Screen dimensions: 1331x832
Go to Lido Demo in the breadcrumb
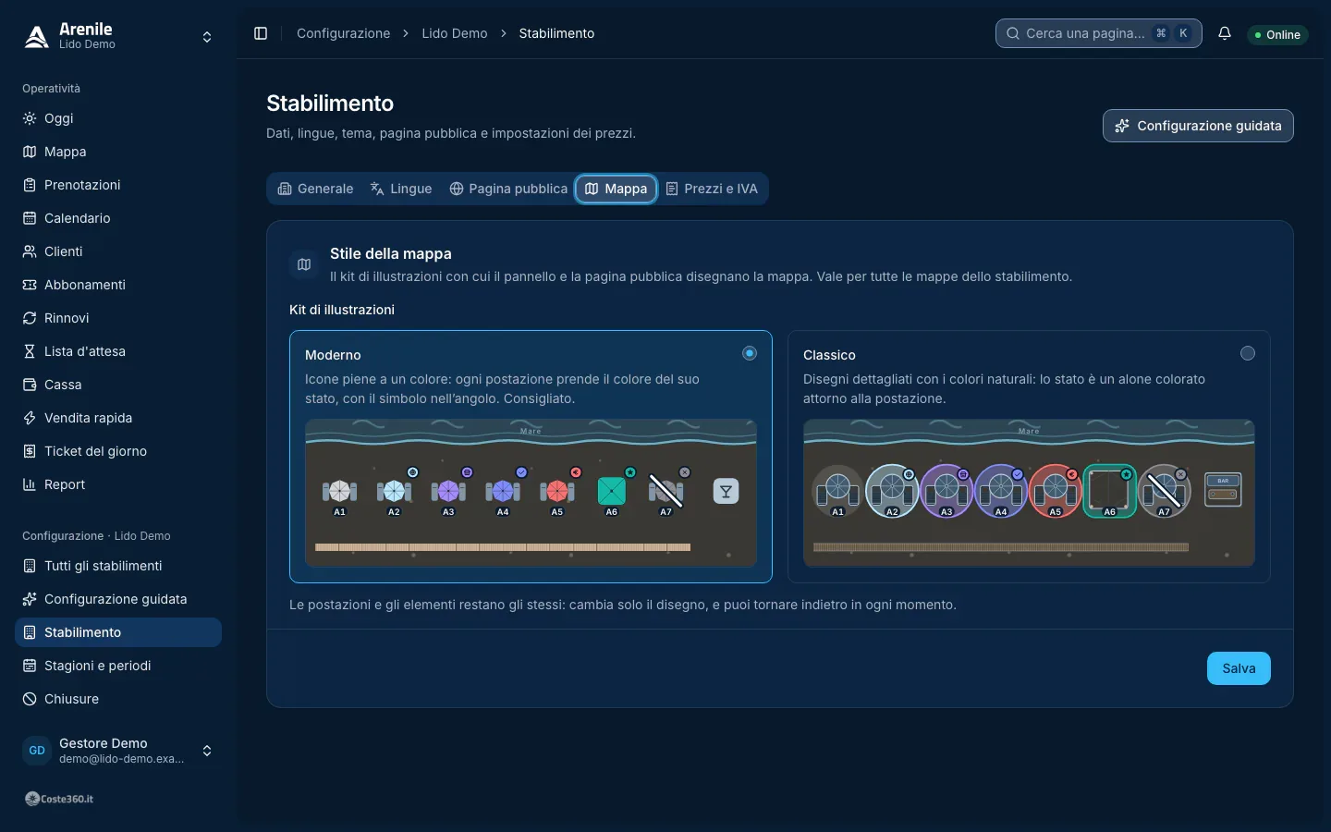455,33
